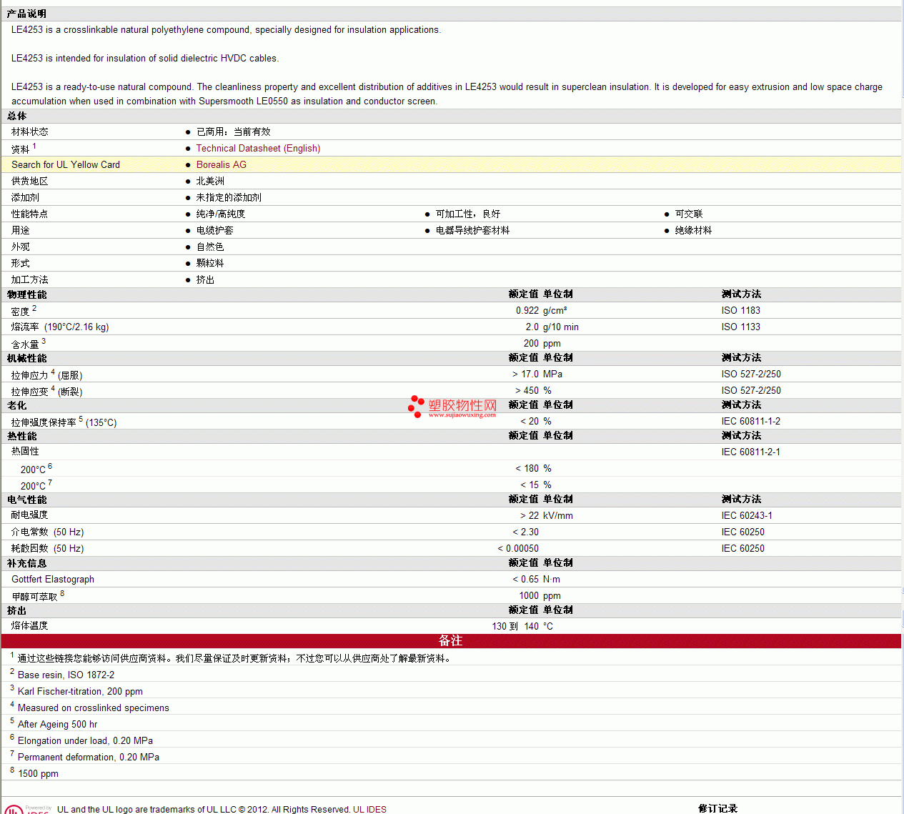The image size is (904, 814).
Task: Click note 'After Ageing 500 hr'
Action: 57,725
